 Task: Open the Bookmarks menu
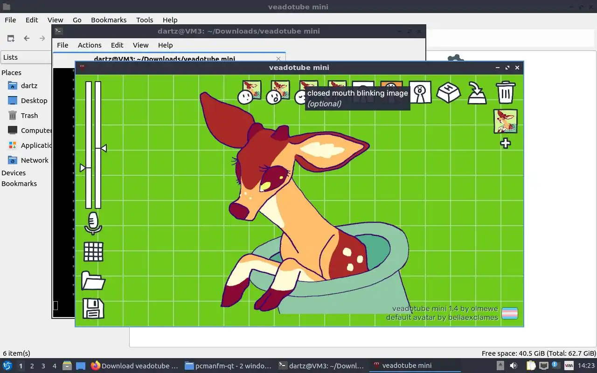click(109, 20)
